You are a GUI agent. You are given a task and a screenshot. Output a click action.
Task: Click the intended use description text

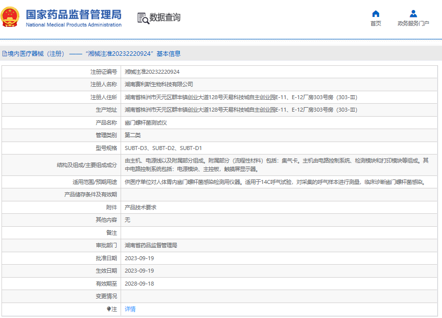(x=275, y=182)
